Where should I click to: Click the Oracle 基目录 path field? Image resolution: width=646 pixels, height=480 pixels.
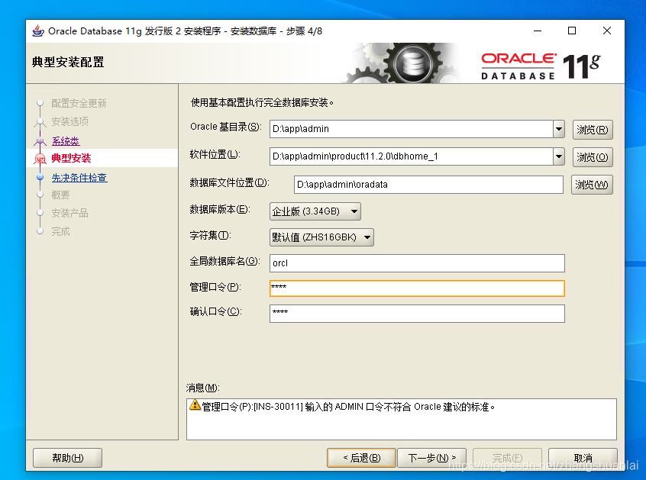click(x=411, y=129)
